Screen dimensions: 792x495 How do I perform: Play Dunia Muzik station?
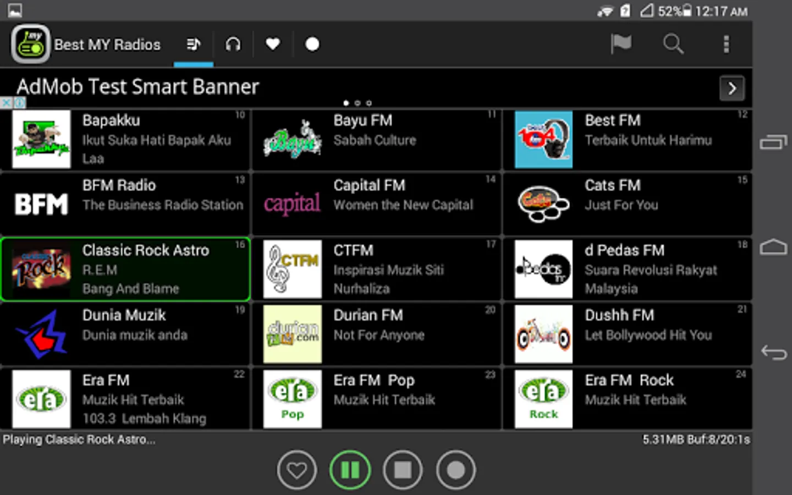tap(125, 334)
